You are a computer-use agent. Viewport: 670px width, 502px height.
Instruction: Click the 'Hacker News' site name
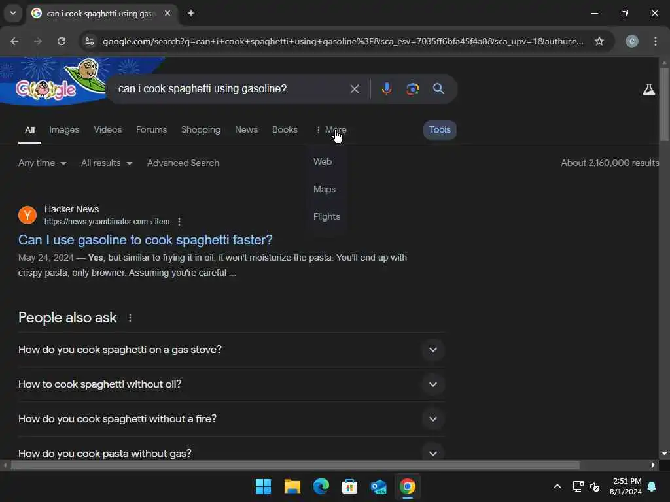[x=72, y=209]
